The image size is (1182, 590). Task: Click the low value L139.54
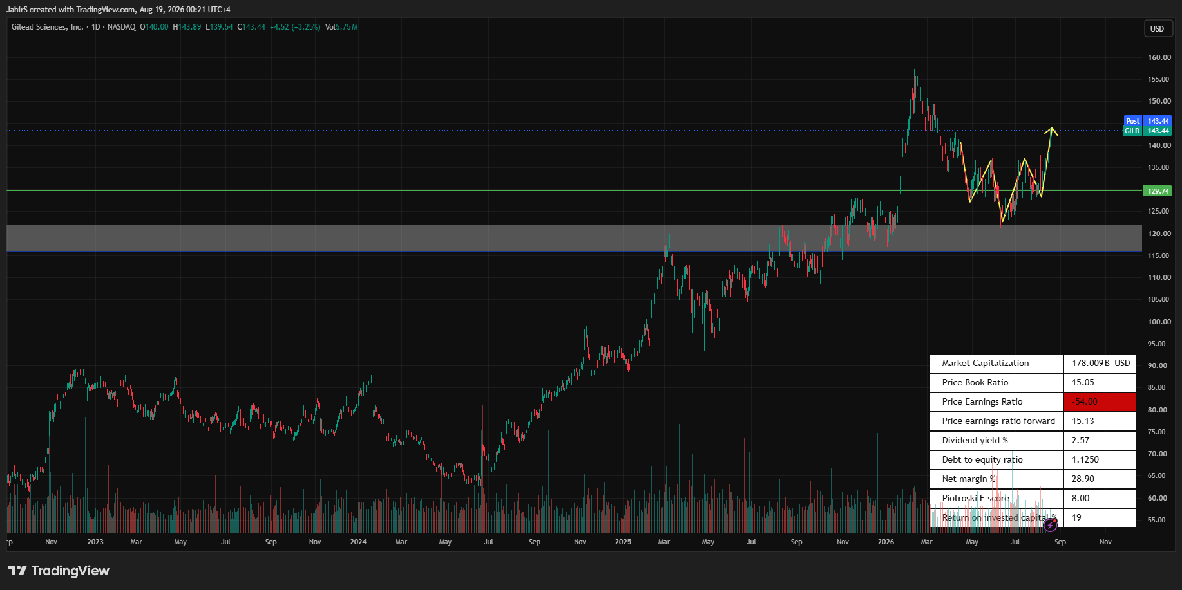pos(219,27)
